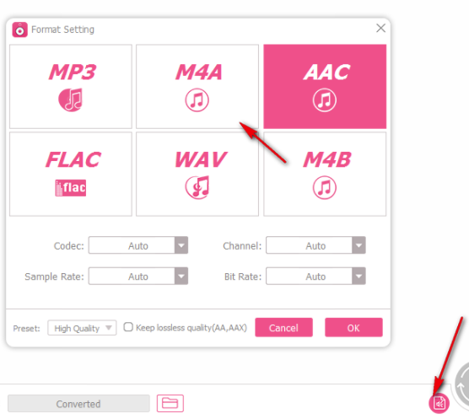Click the round format settings icon
Screen dimensions: 469x419
tap(439, 404)
